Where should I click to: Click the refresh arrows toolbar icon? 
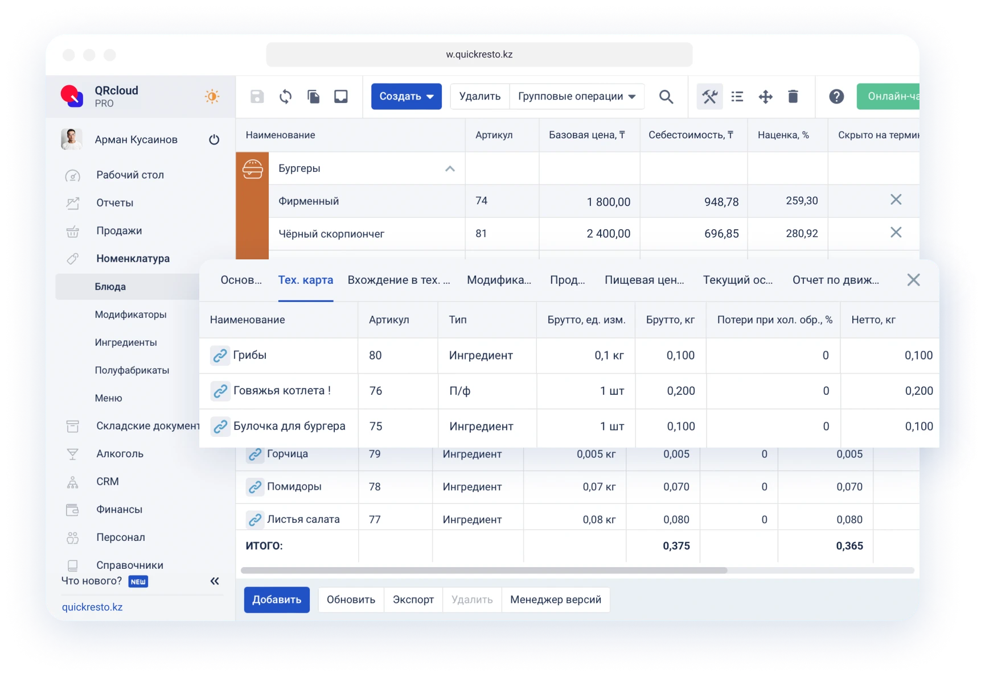click(x=285, y=97)
